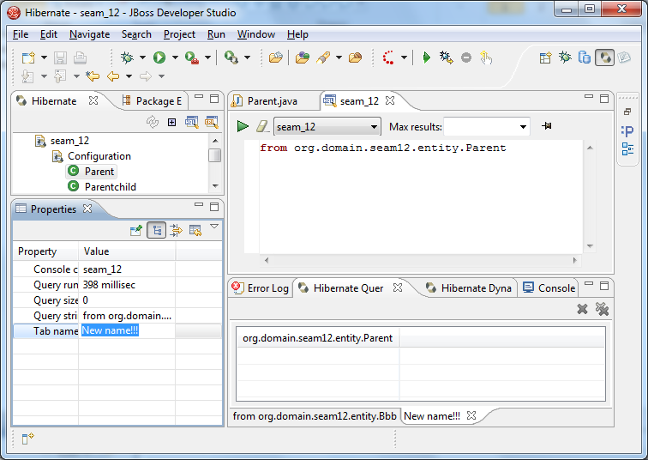The image size is (648, 460).
Task: Select Parent class in configuration tree
Action: [99, 172]
